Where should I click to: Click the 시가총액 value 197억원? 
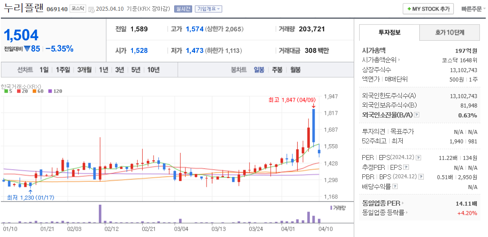coord(466,51)
